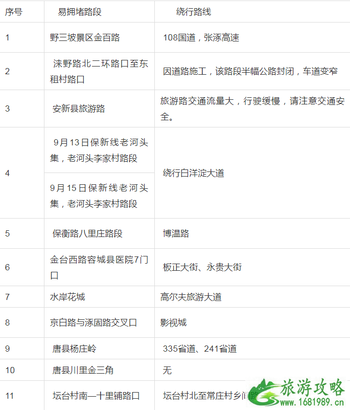The width and height of the screenshot is (350, 410).
Task: Click the detour cell '无' in row 10
Action: pyautogui.click(x=252, y=370)
